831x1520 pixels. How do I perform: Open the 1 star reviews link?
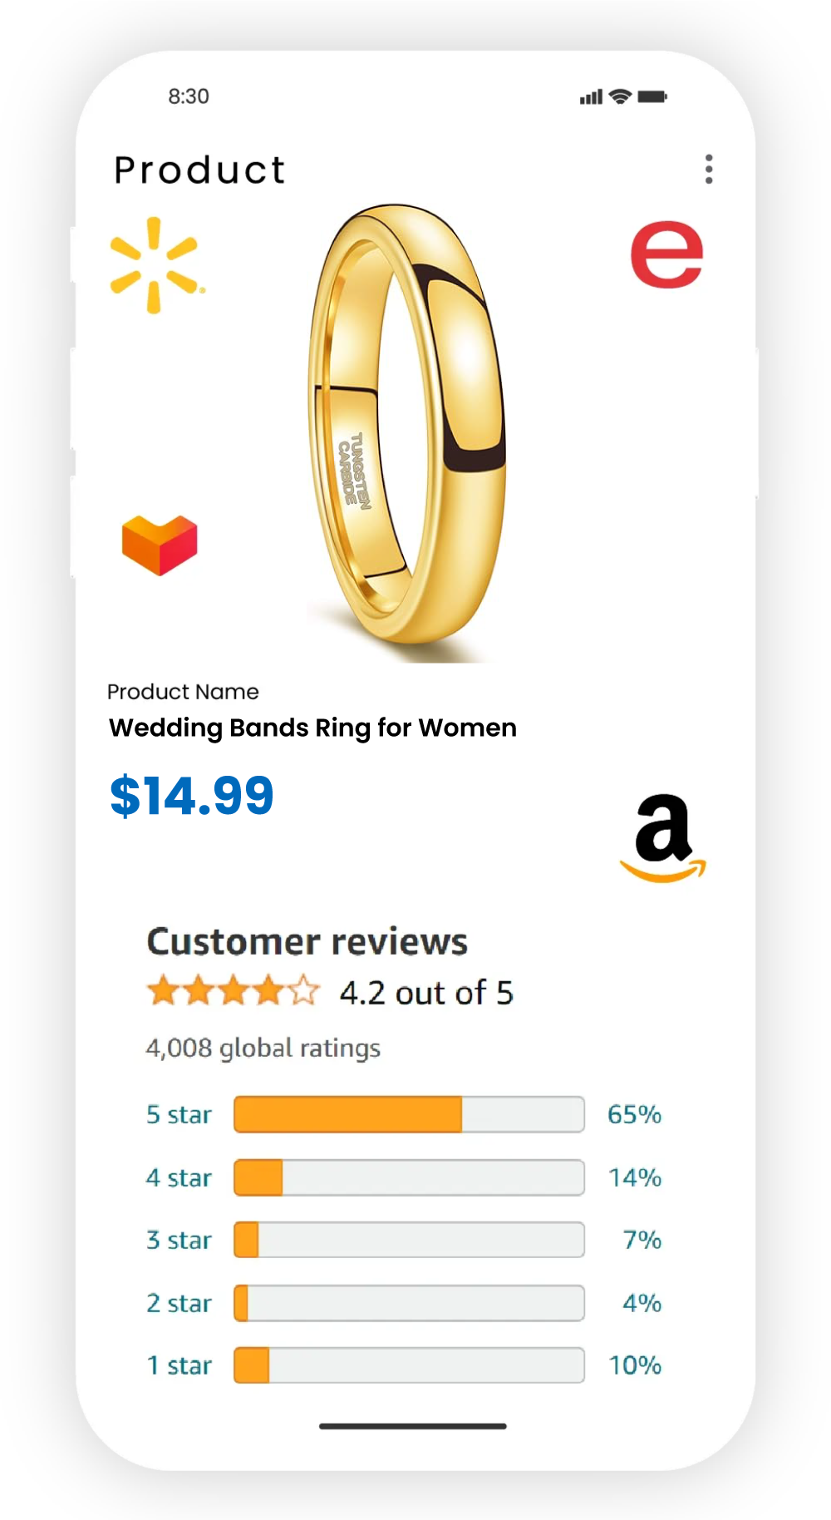[x=179, y=1365]
